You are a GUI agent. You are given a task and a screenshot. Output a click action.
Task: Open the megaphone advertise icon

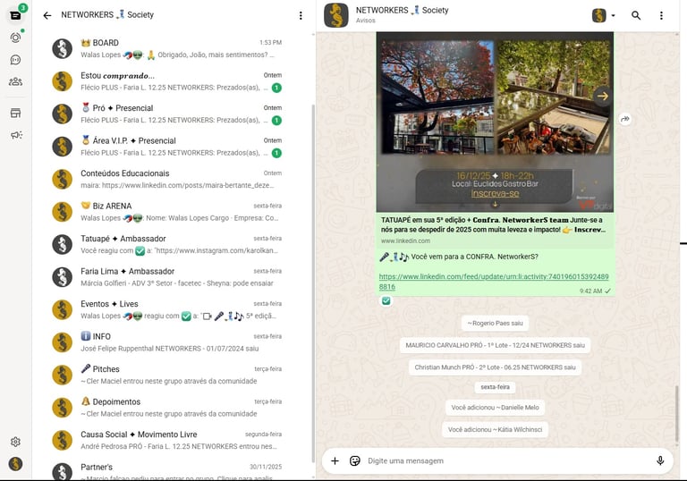point(16,135)
